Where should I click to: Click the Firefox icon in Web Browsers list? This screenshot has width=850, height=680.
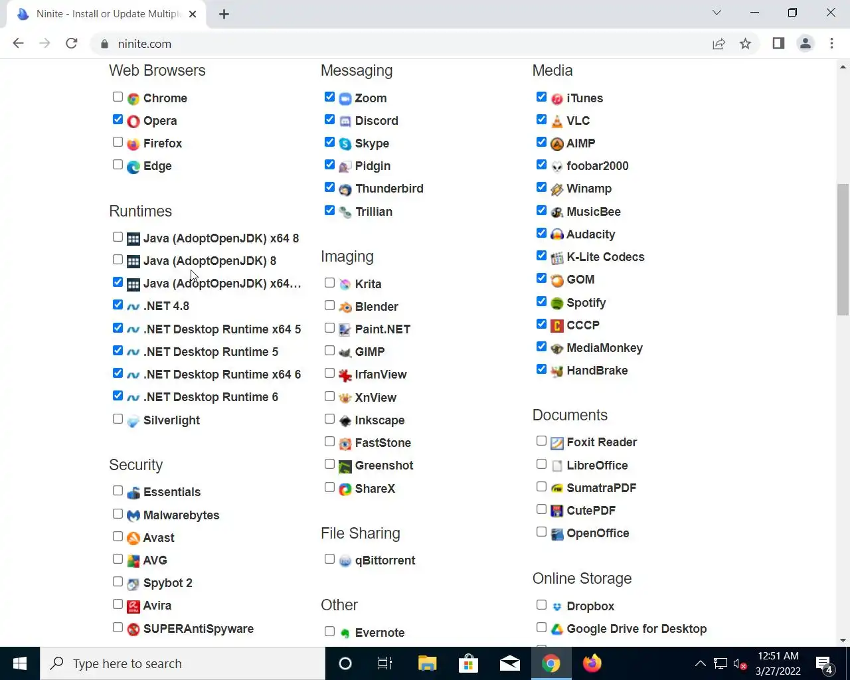(133, 143)
